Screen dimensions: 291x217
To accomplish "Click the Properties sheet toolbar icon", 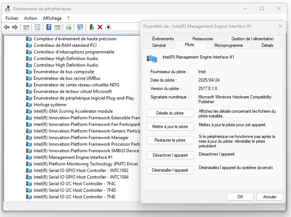I will tap(37, 27).
